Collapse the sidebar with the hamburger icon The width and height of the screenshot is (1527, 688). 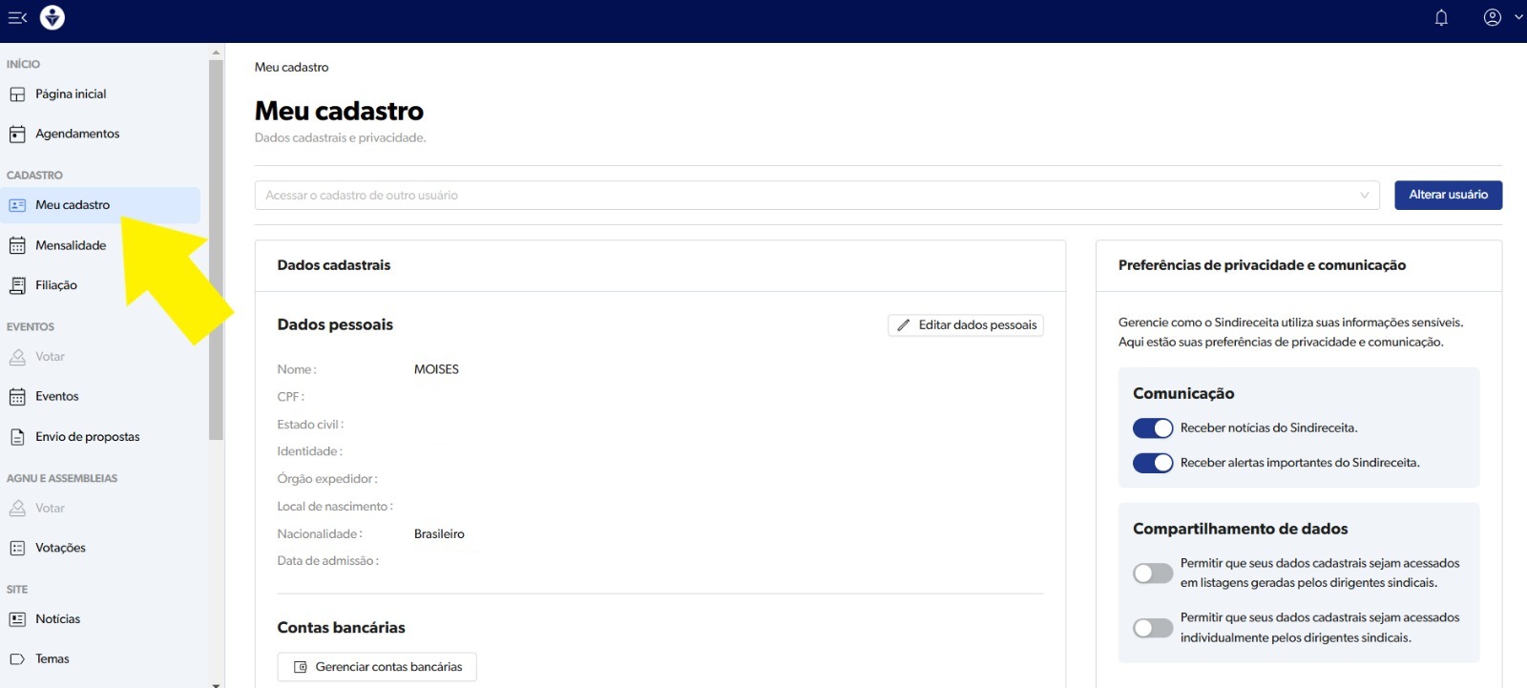[17, 17]
